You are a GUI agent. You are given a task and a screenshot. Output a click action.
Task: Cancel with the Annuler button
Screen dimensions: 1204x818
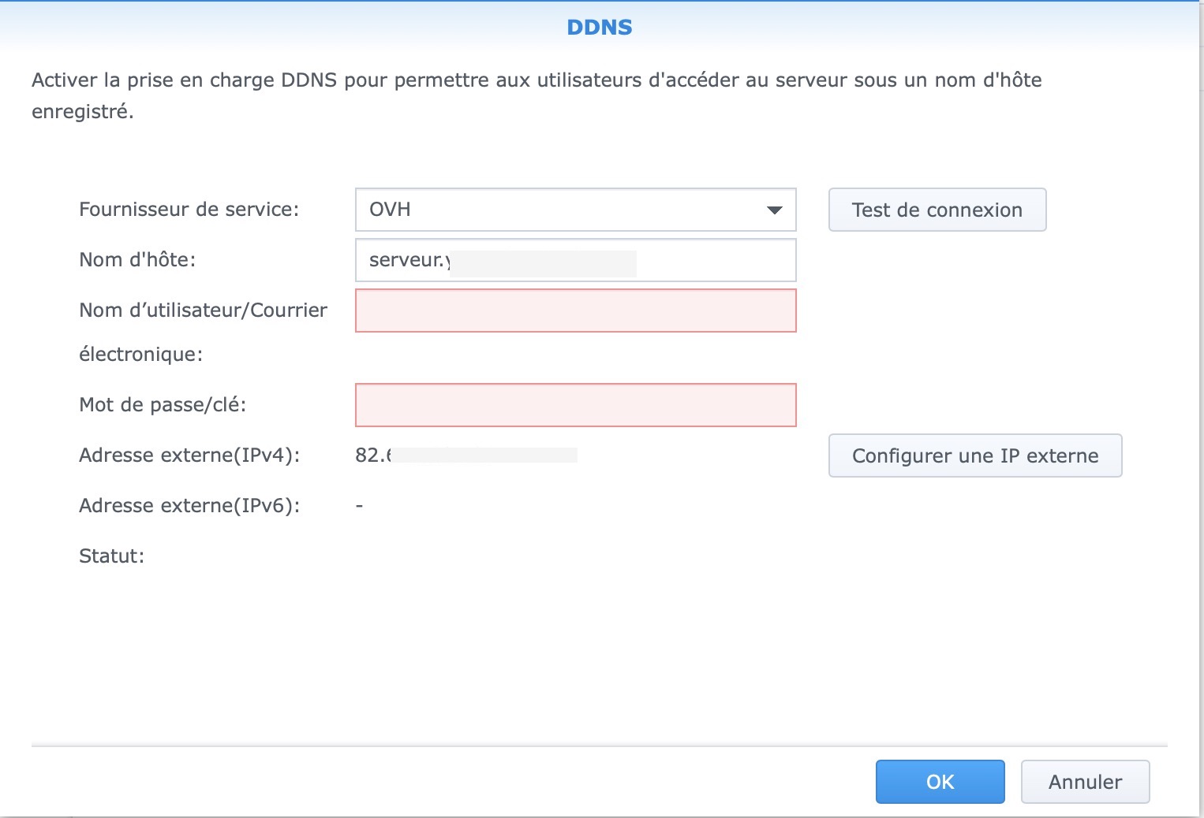[1085, 782]
